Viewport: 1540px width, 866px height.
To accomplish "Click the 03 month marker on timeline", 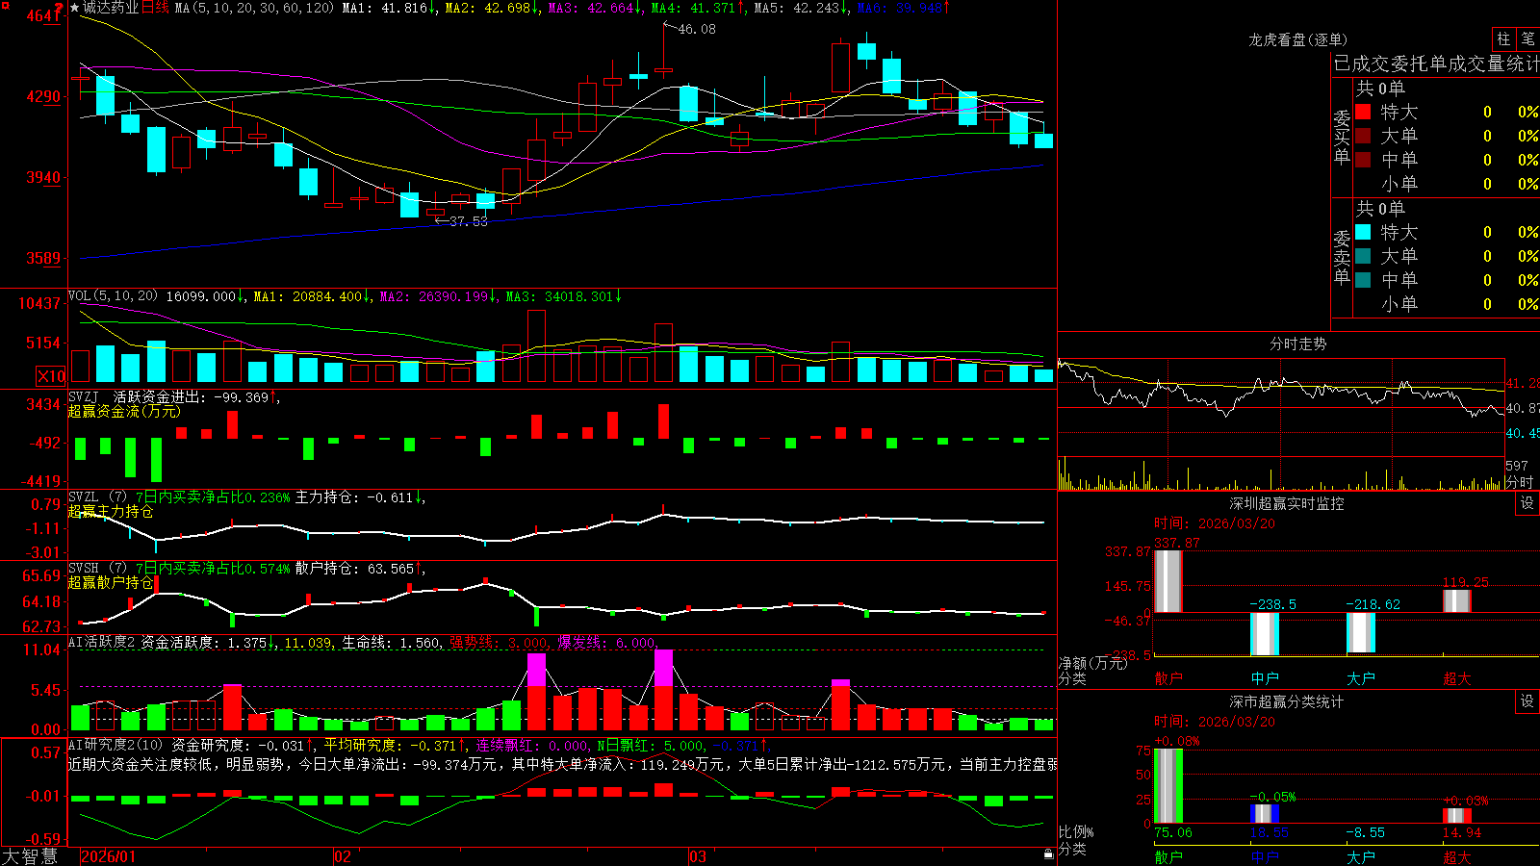I will 698,856.
